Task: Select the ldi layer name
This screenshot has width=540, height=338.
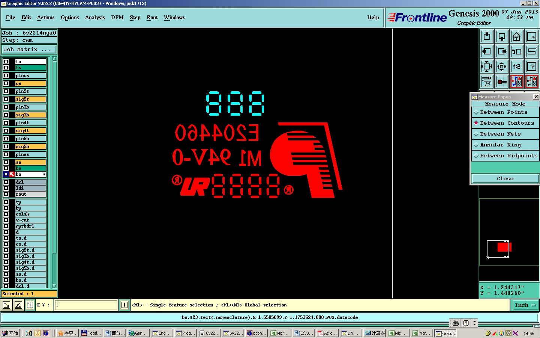Action: (x=30, y=188)
